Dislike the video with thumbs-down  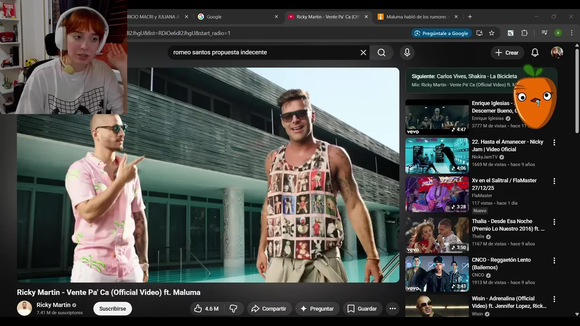click(233, 309)
